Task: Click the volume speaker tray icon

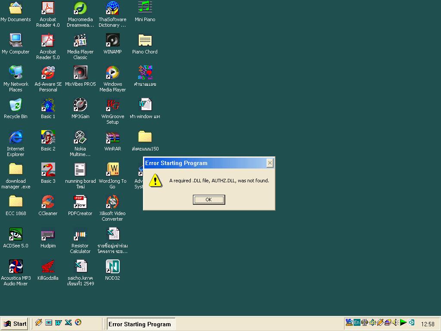Action: point(395,322)
